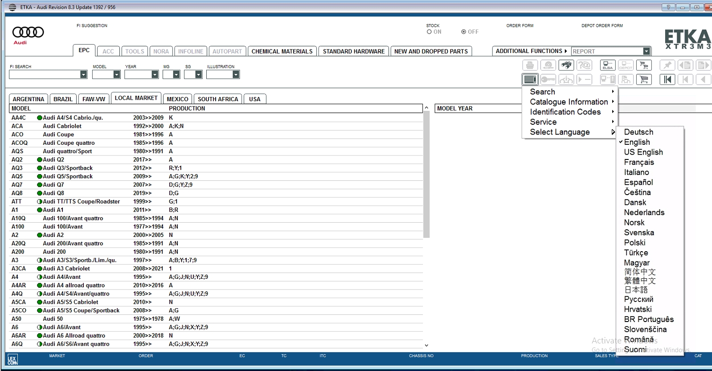This screenshot has width=712, height=371.
Task: Click the DEPOT ORDER FORM label
Action: tap(602, 26)
